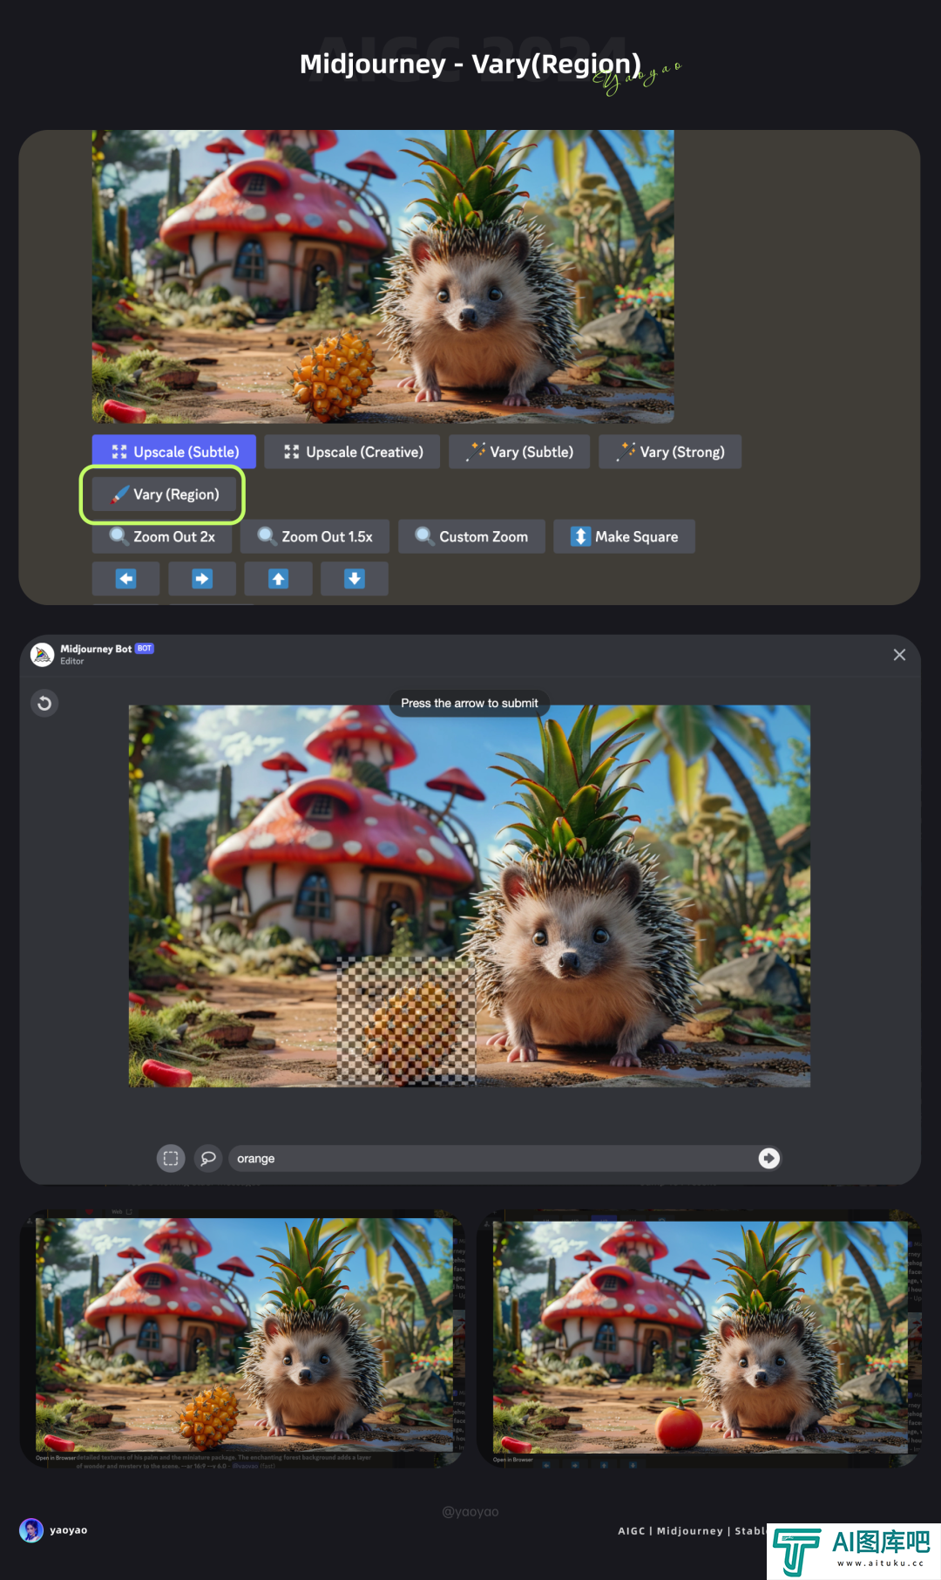The image size is (941, 1580).
Task: Click the Zoom Out 1.5x button
Action: [315, 536]
